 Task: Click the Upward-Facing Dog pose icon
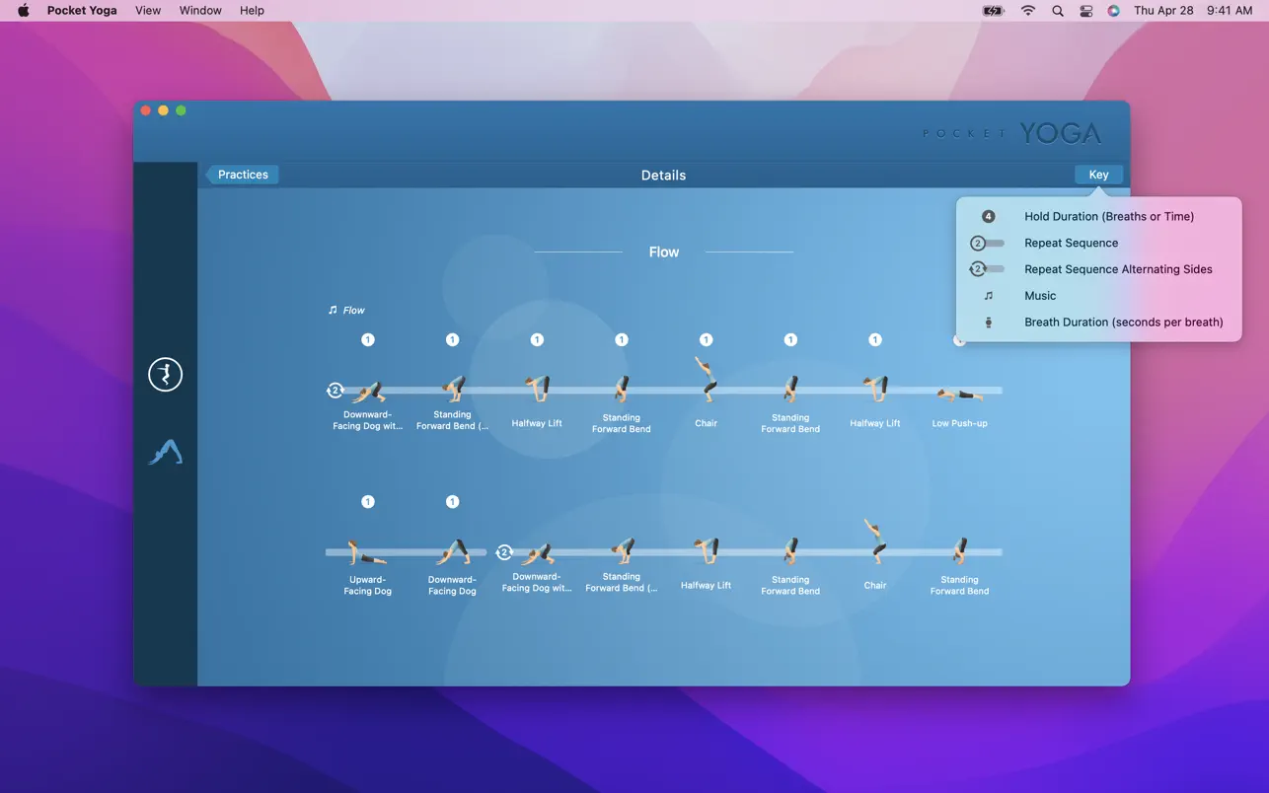(367, 553)
